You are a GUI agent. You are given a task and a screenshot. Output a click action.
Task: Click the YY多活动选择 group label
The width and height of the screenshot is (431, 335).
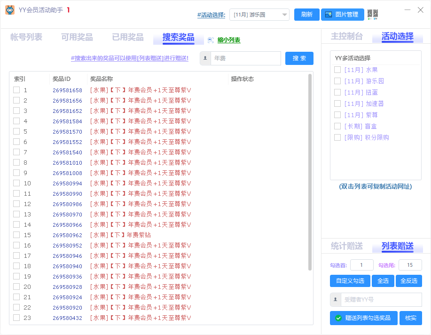tap(353, 58)
